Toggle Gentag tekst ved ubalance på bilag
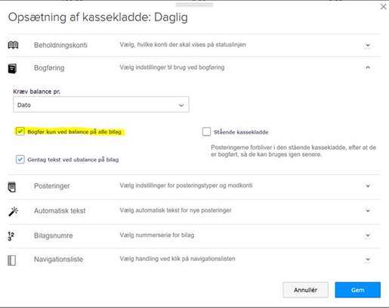 (x=20, y=160)
